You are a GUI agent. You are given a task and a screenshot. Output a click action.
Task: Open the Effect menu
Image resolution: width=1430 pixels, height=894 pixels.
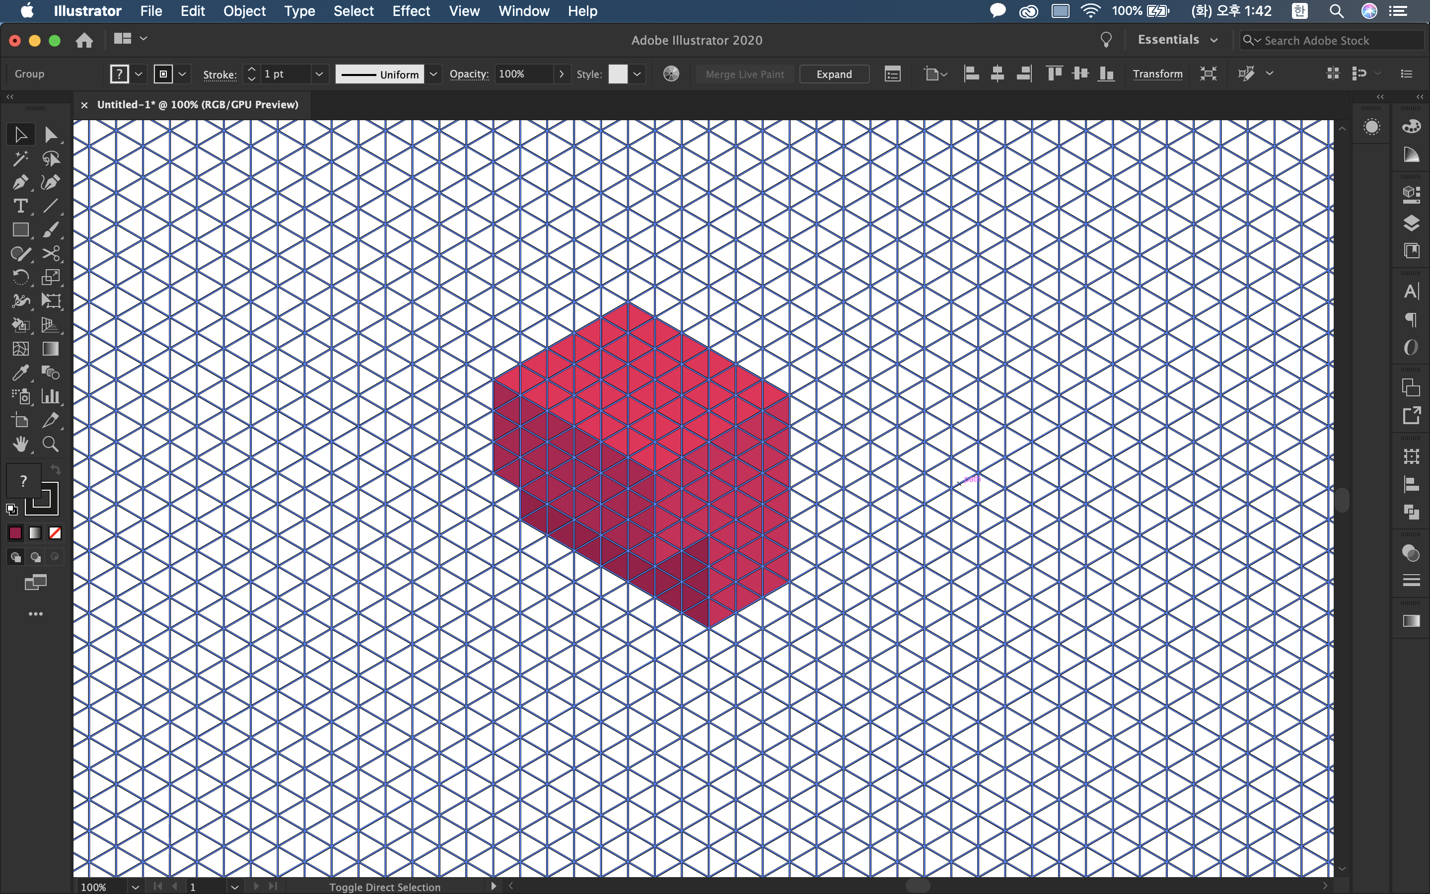(411, 10)
